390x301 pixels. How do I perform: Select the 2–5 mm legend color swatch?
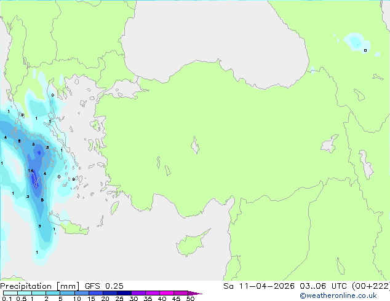pyautogui.click(x=53, y=293)
